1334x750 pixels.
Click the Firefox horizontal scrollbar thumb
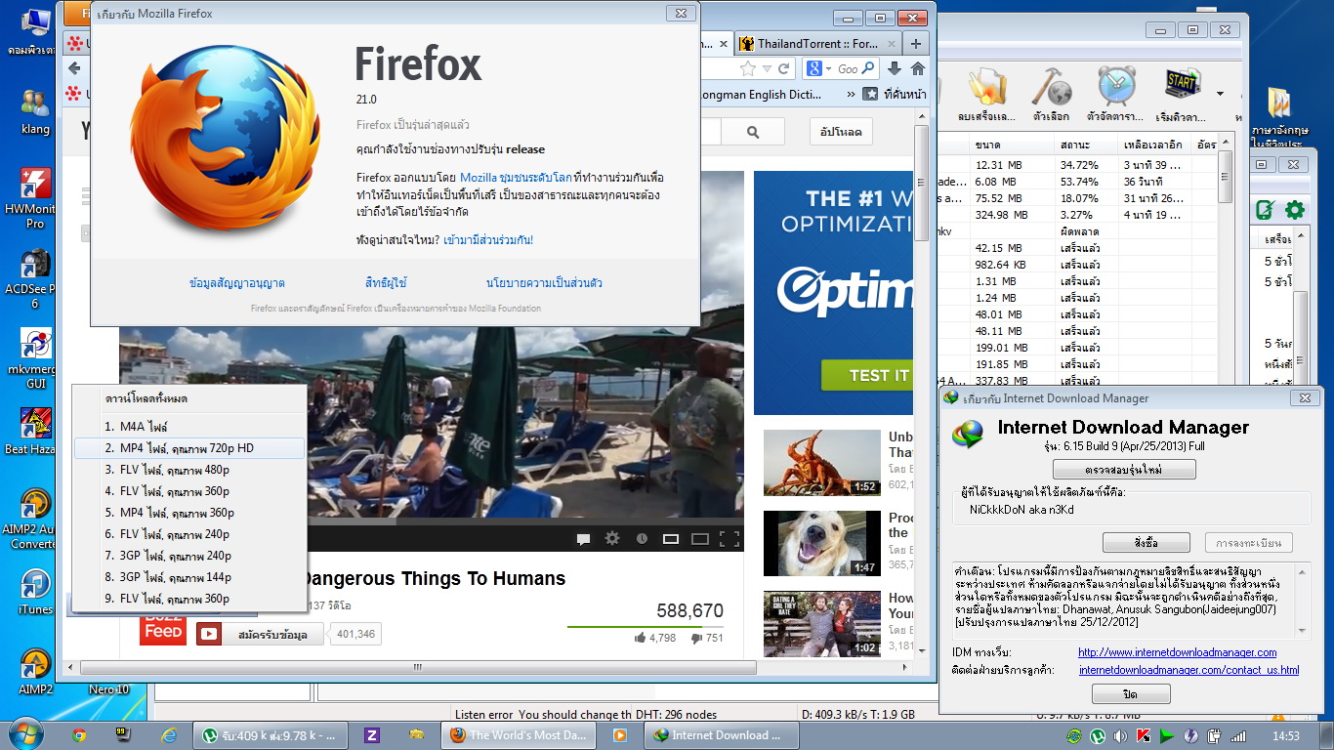[418, 668]
